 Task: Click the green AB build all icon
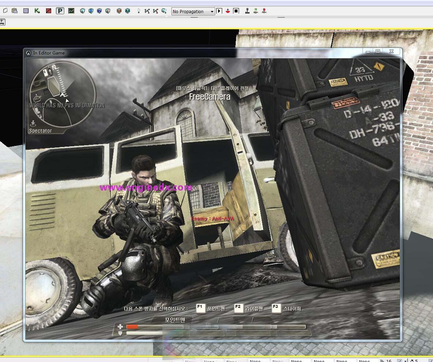click(x=128, y=11)
